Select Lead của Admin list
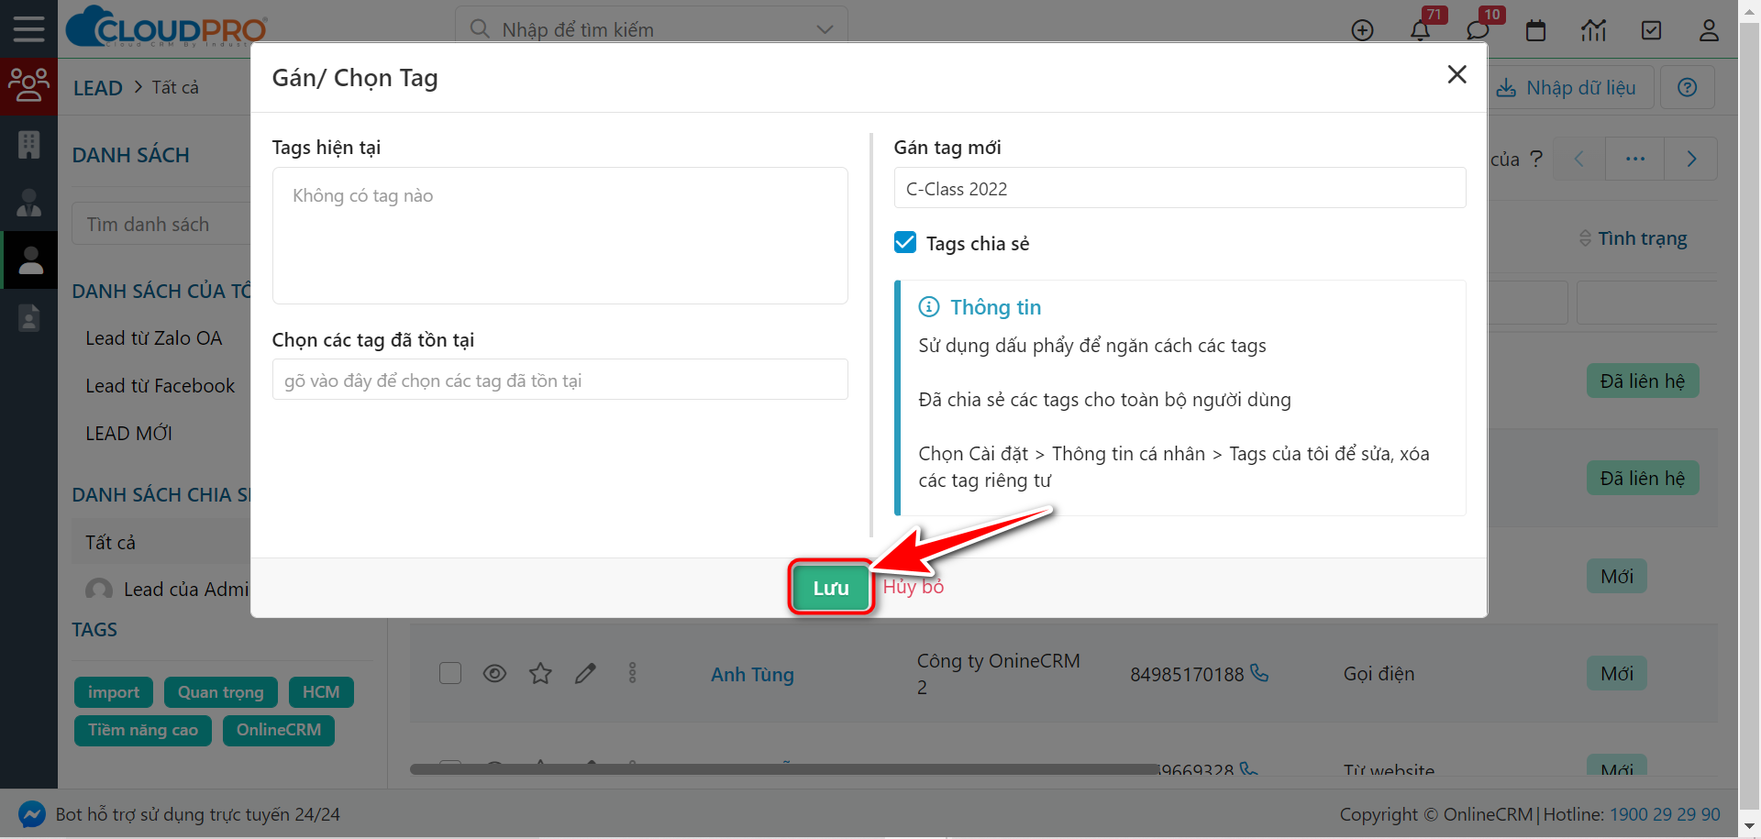Image resolution: width=1761 pixels, height=839 pixels. [x=186, y=590]
